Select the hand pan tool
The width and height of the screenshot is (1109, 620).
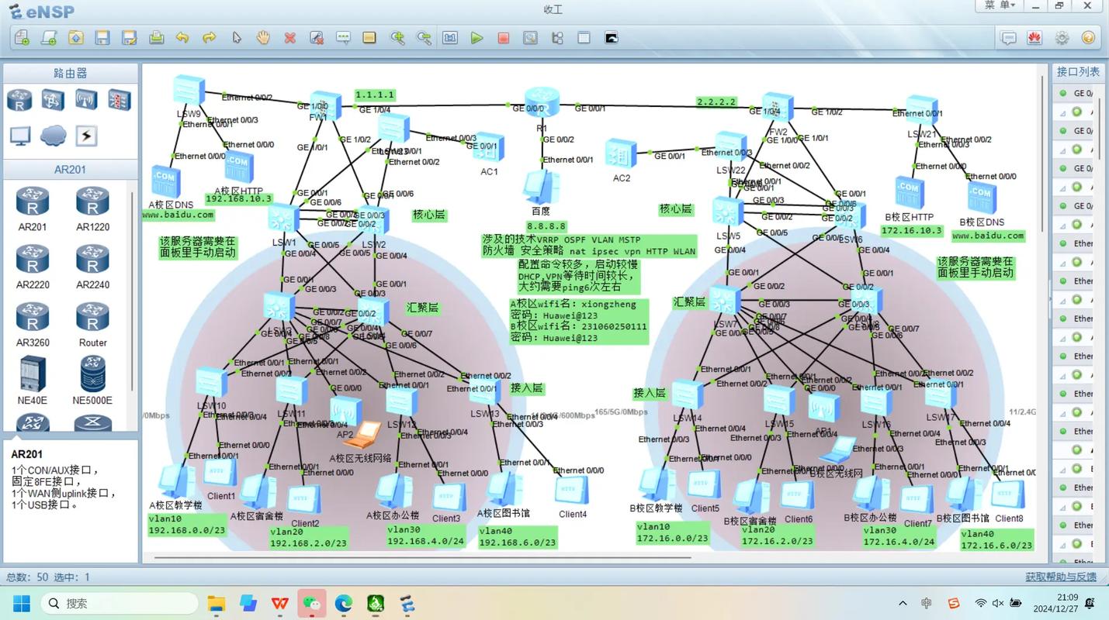click(x=263, y=37)
